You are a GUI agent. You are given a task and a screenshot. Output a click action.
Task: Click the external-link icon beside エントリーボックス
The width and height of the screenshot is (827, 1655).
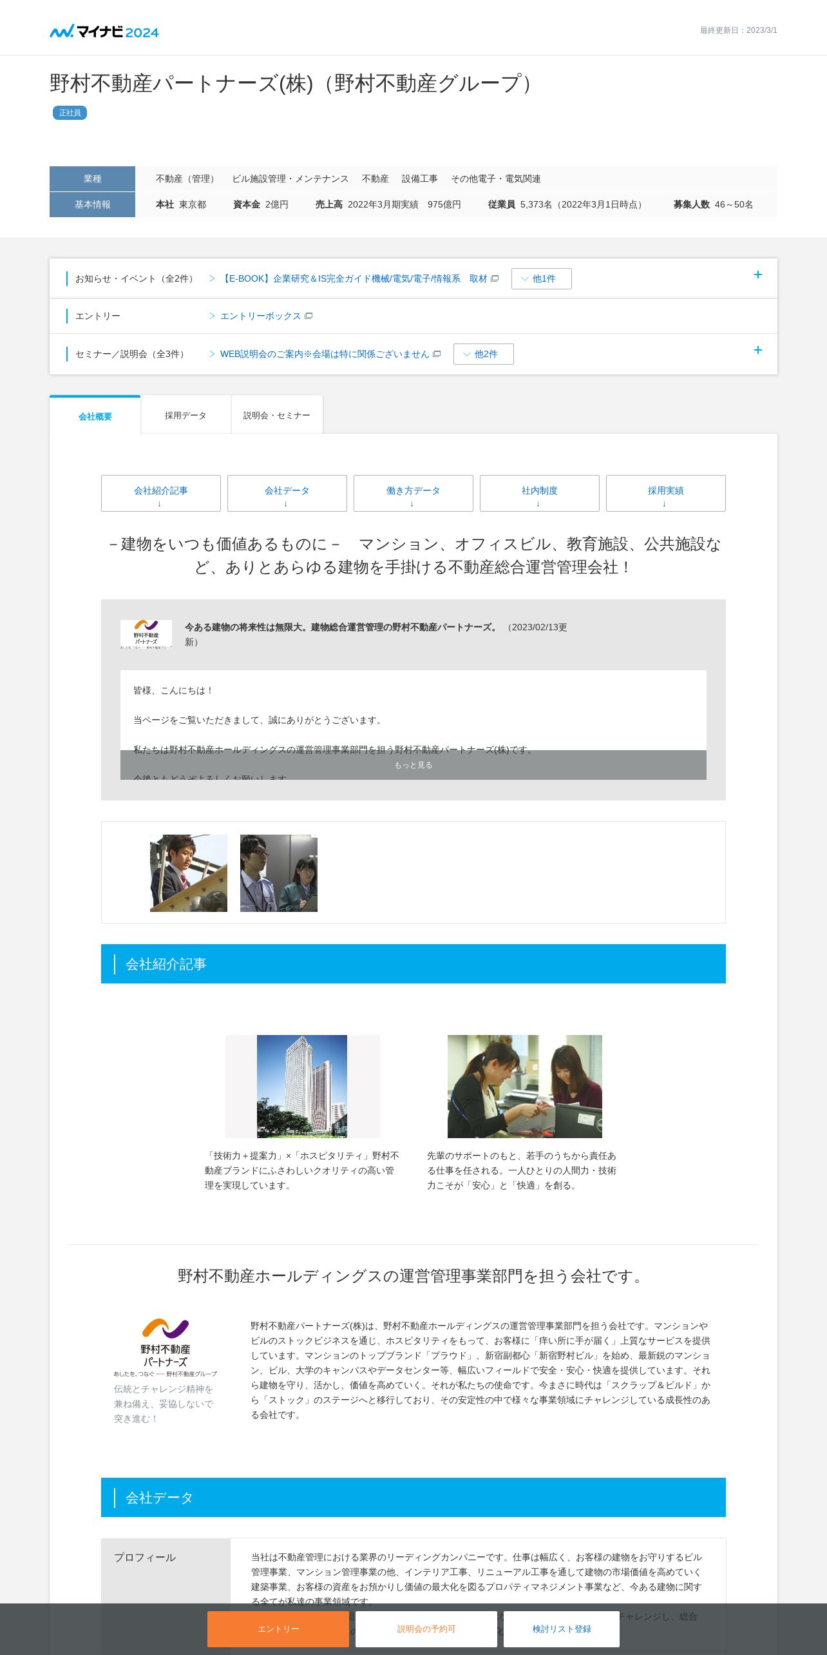point(309,316)
